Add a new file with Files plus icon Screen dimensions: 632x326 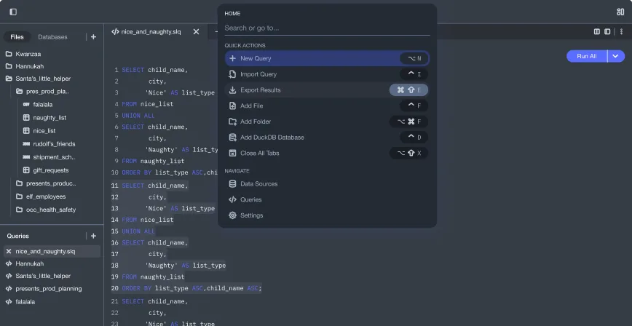(93, 36)
